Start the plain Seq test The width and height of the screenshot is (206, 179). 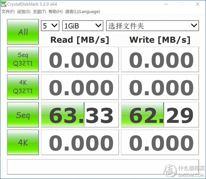click(23, 115)
